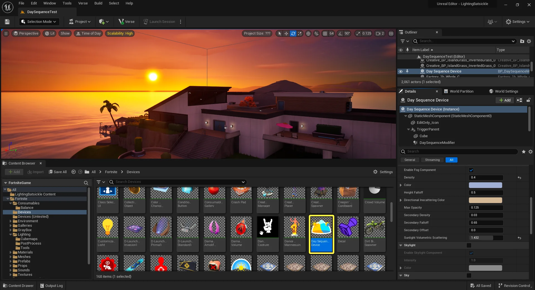
Task: Select the All properties filter in Details
Action: point(451,160)
